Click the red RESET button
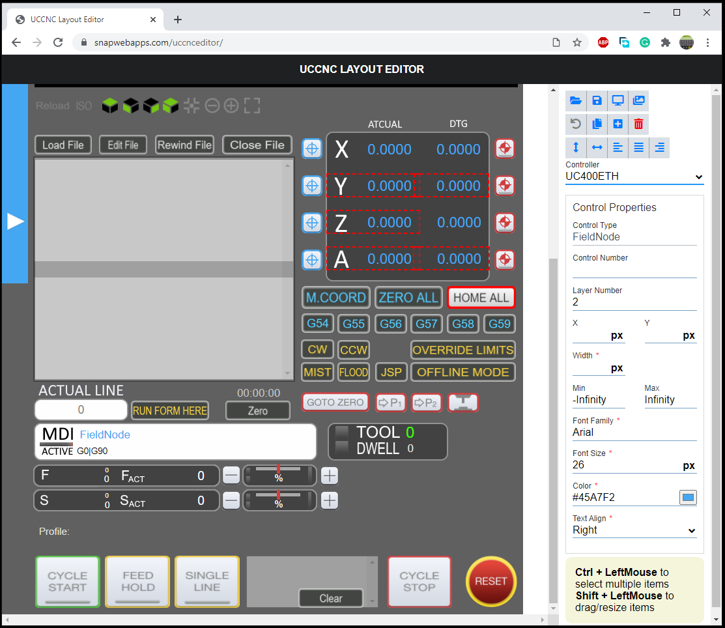This screenshot has width=725, height=628. pos(491,581)
